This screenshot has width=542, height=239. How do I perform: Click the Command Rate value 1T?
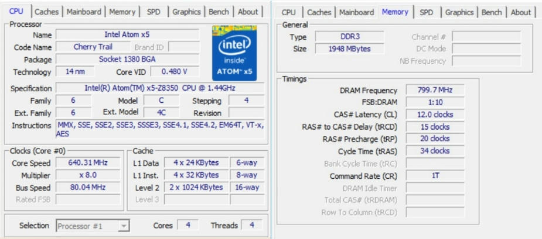pyautogui.click(x=435, y=175)
